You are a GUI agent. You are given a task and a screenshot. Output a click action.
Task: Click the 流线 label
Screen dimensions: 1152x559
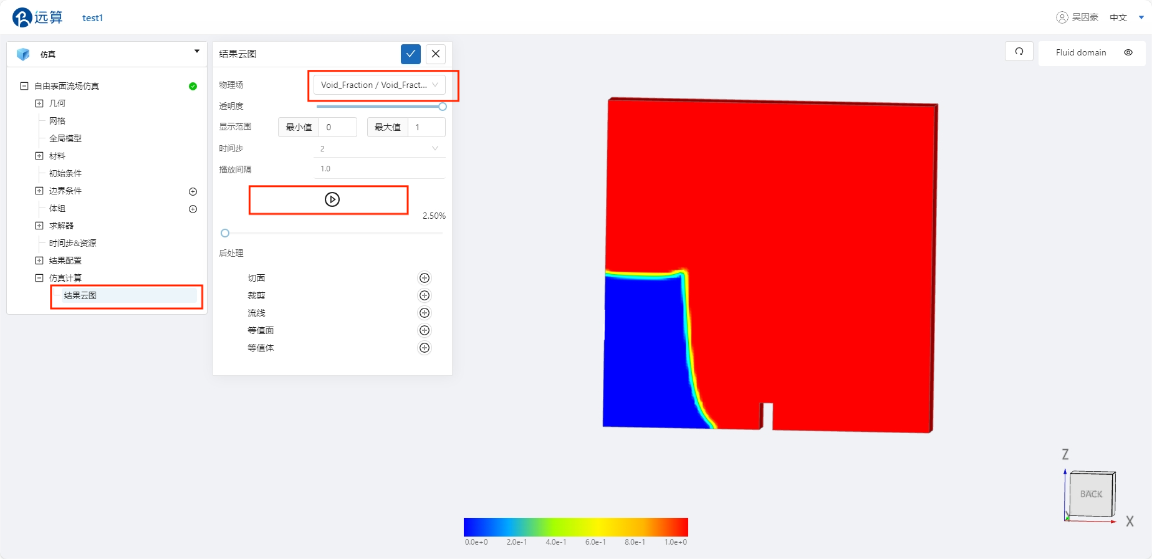(256, 313)
